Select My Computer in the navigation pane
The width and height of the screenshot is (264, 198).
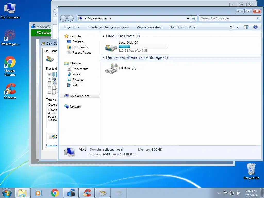click(x=79, y=96)
